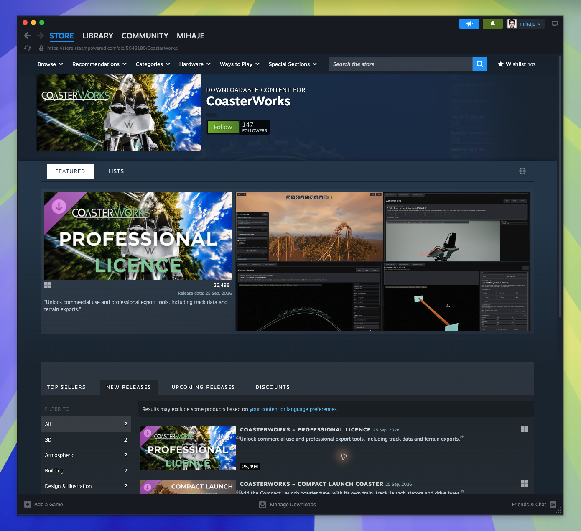The height and width of the screenshot is (531, 581).
Task: Open your content or language preferences link
Action: point(293,409)
